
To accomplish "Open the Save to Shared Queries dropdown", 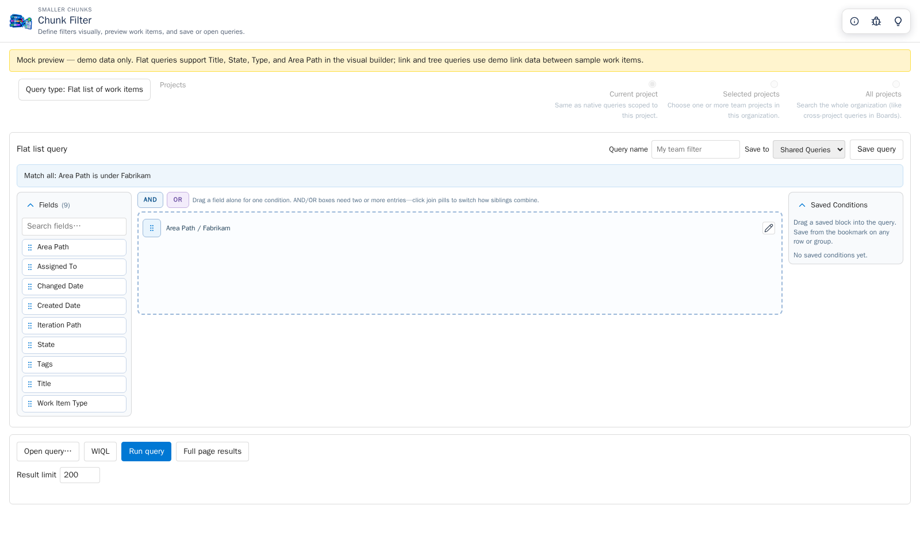I will point(809,149).
